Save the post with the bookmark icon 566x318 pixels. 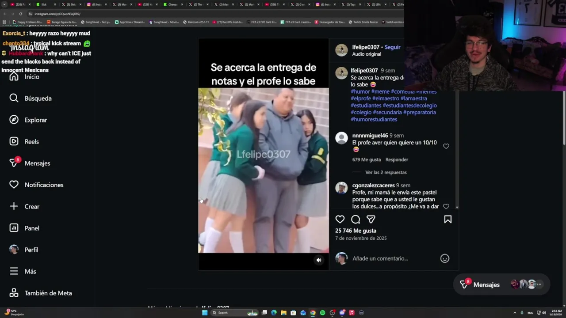[447, 220]
